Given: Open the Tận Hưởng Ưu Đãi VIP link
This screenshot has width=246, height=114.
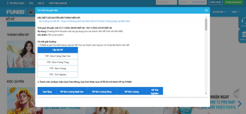Looking at the screenshot, I should [84, 21].
